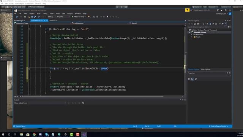Image resolution: width=243 pixels, height=137 pixels.
Task: Click Visual Studio taskbar icon
Action: pyautogui.click(x=84, y=134)
